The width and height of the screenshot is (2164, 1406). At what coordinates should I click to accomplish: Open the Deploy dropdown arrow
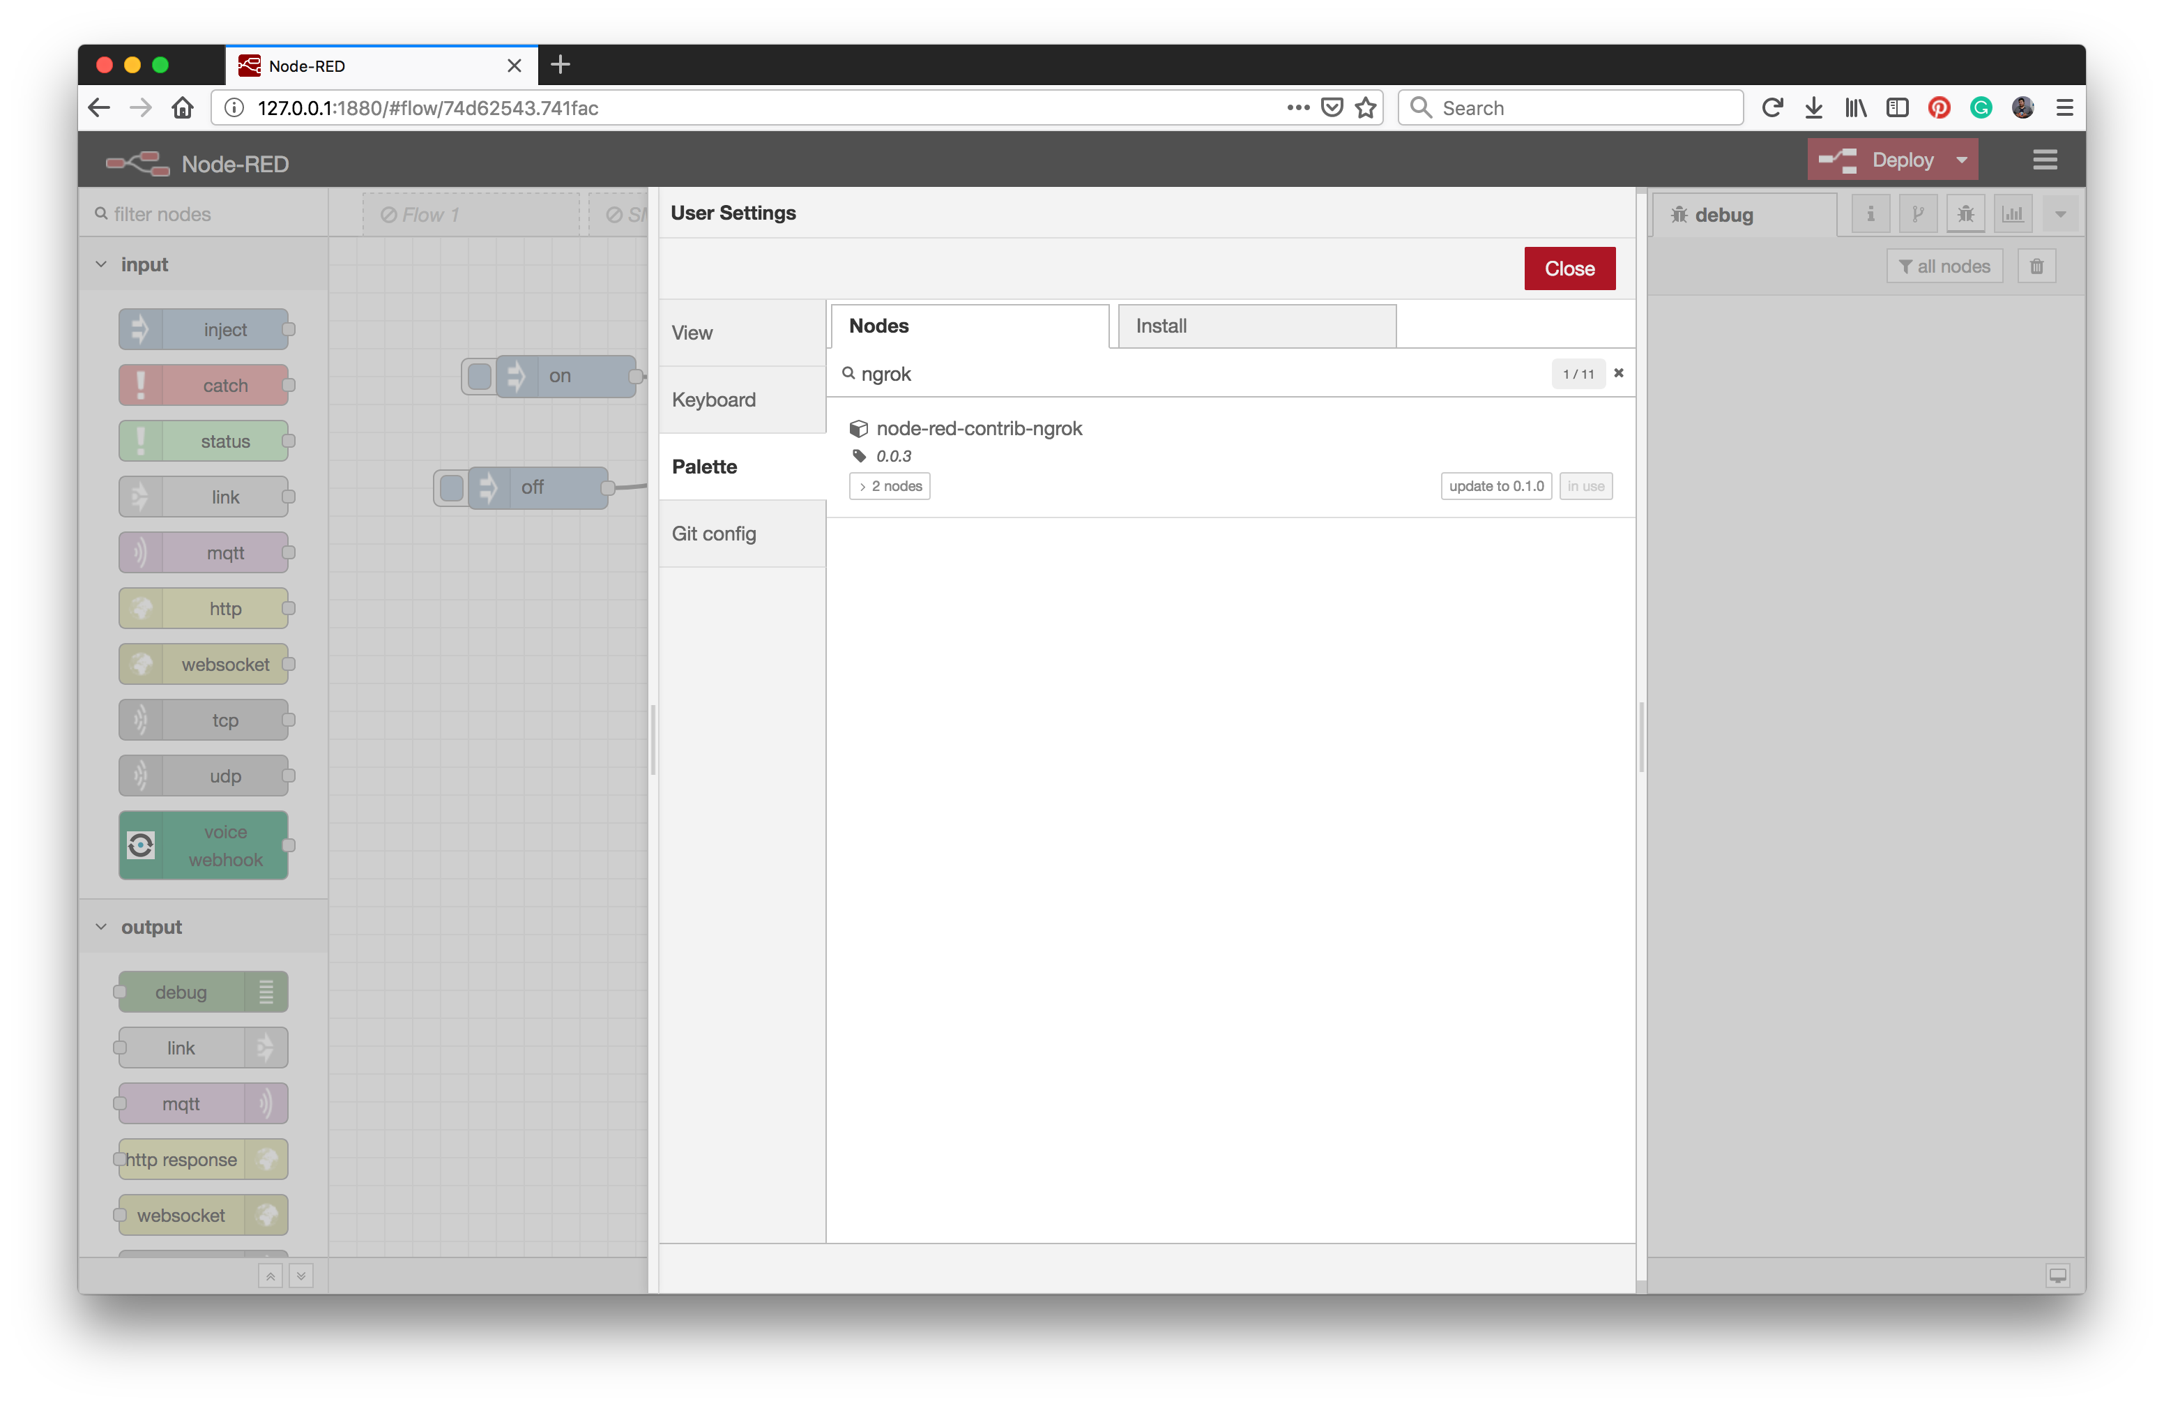(x=1961, y=160)
